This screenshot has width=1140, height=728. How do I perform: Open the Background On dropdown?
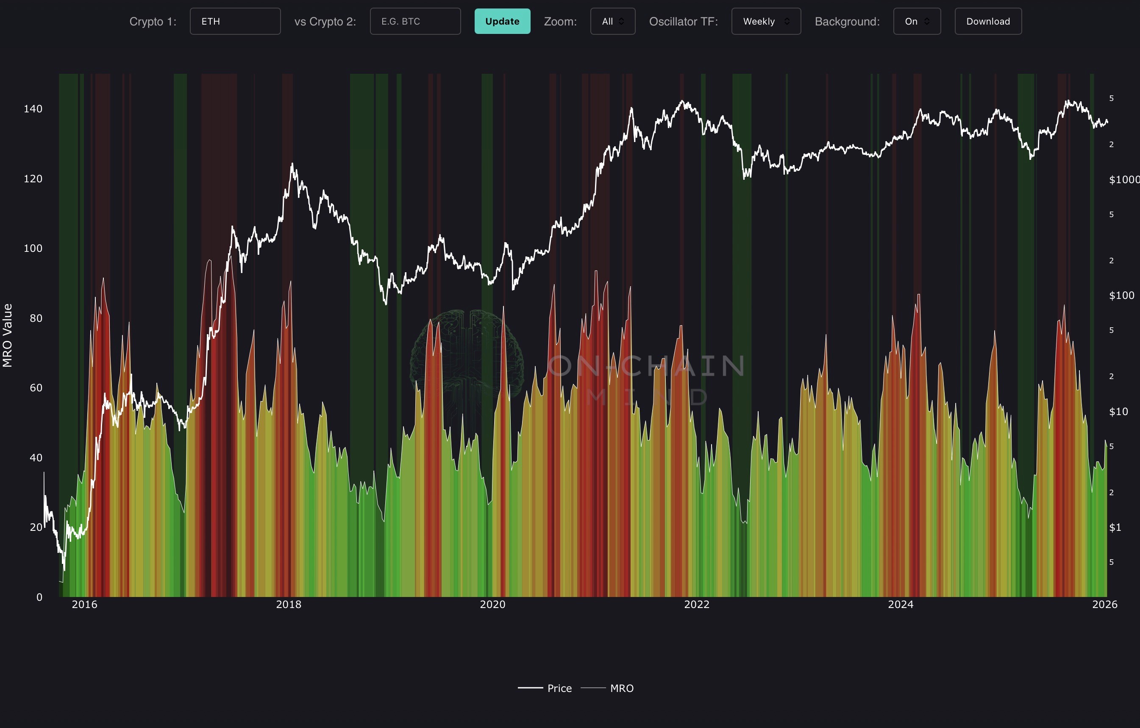917,21
